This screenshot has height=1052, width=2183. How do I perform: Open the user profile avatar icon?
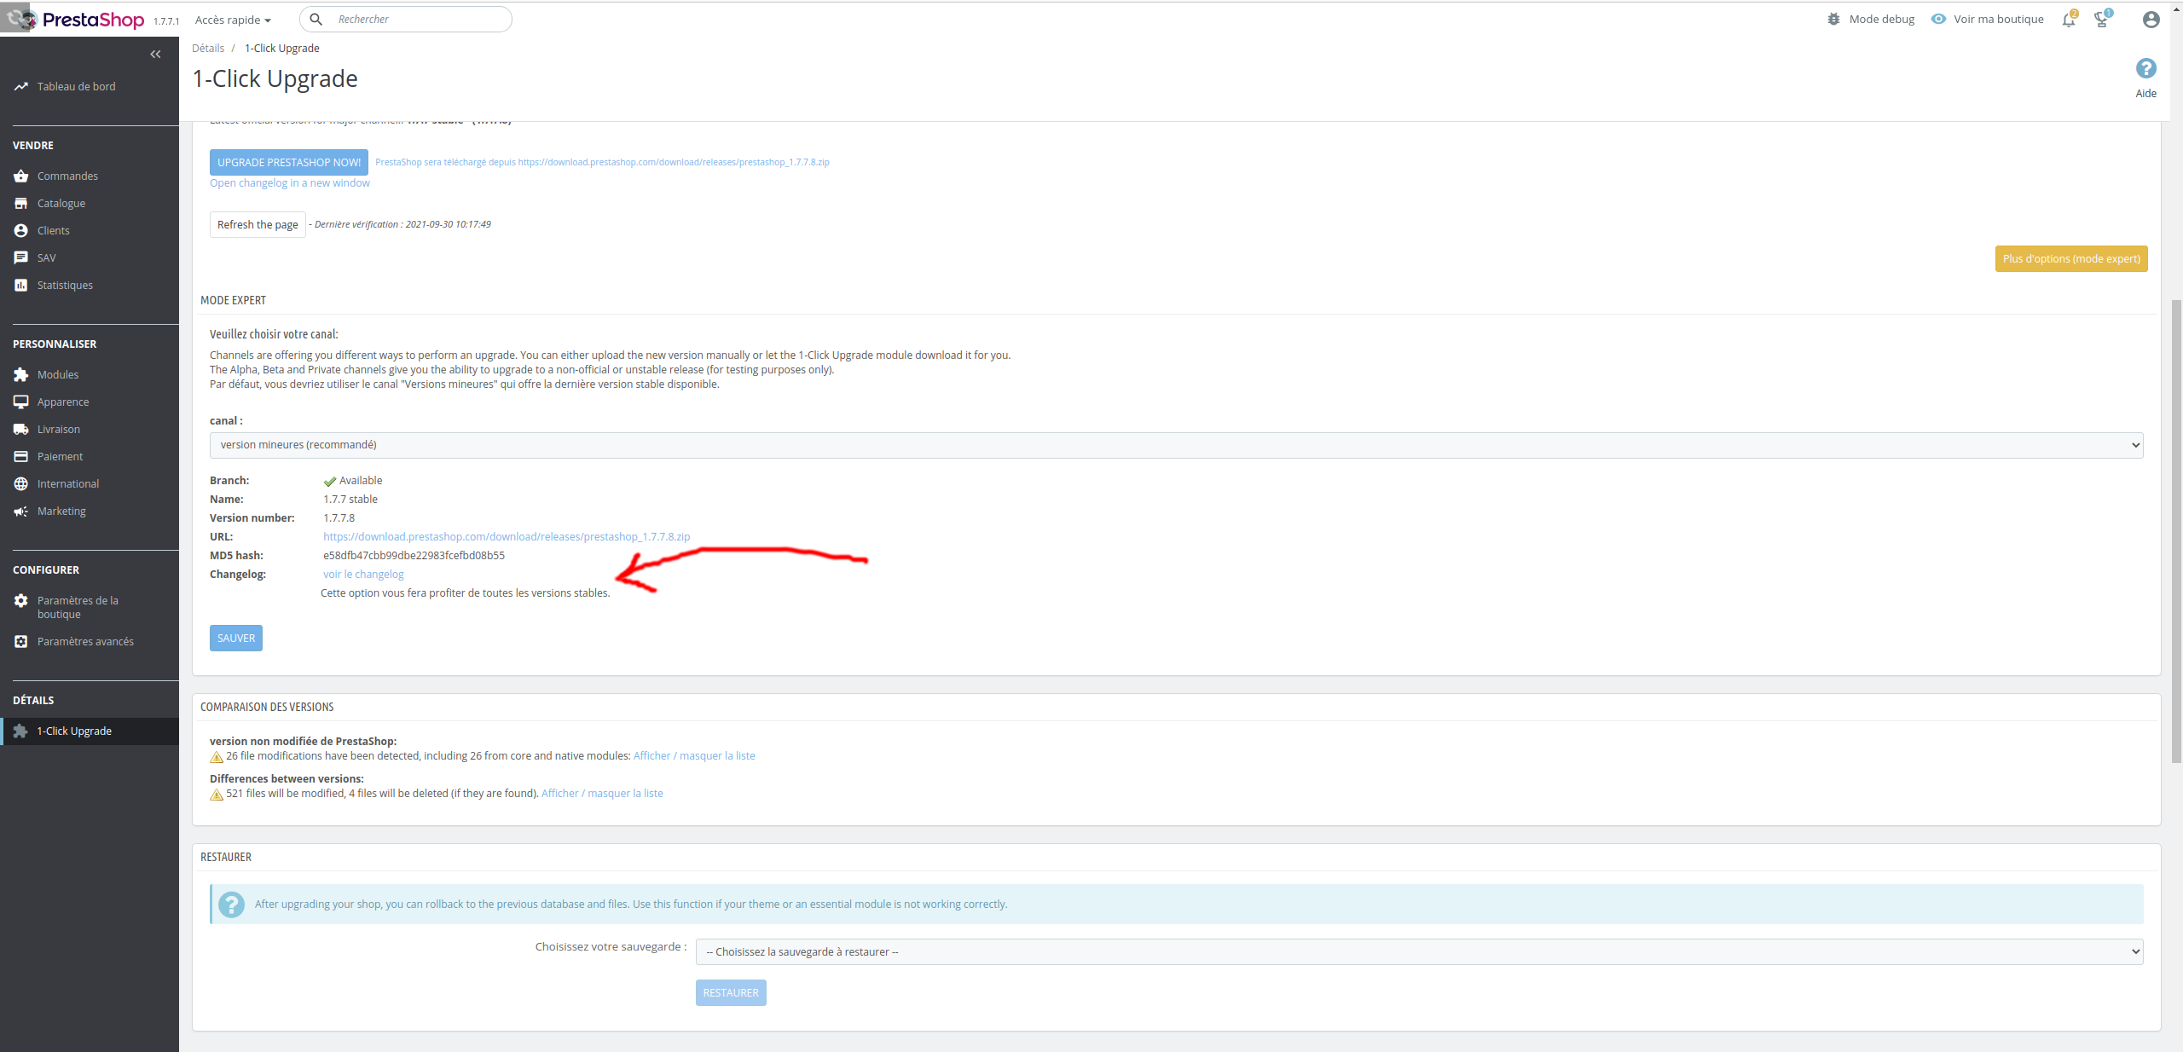[x=2151, y=20]
